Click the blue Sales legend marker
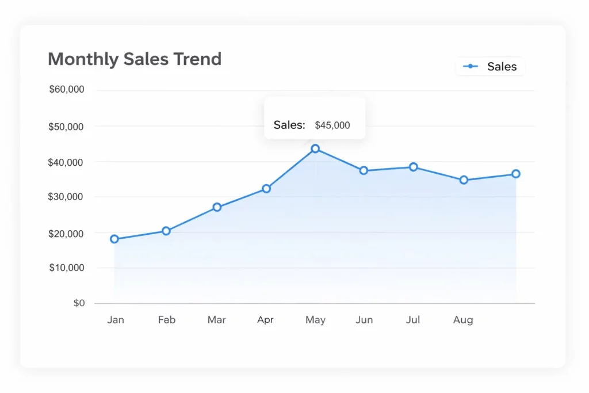Image resolution: width=589 pixels, height=393 pixels. tap(471, 67)
